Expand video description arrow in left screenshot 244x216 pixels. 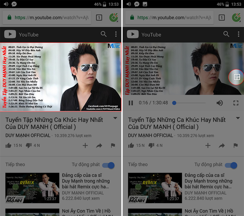tap(115, 118)
